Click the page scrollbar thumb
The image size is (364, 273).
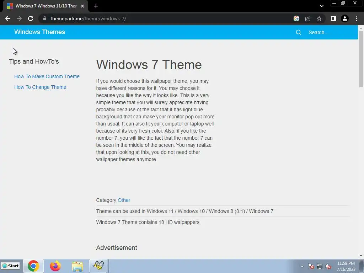pos(361,59)
